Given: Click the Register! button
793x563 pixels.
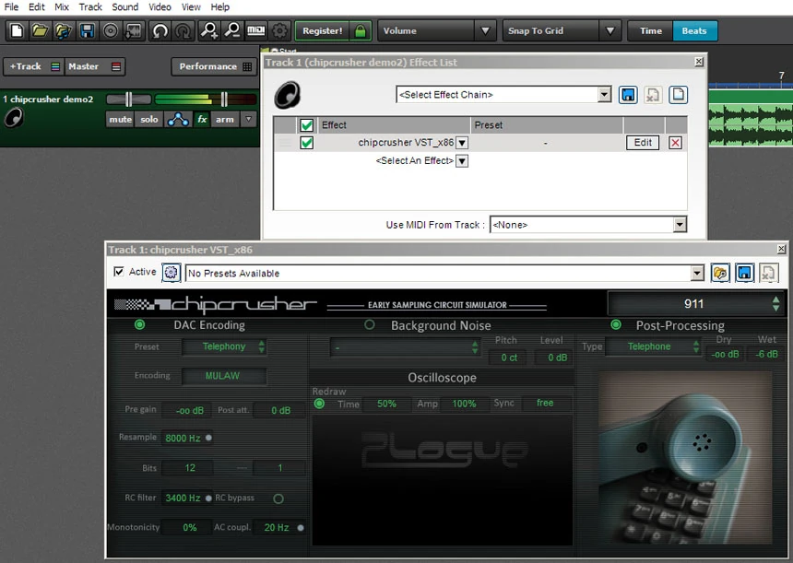Looking at the screenshot, I should click(x=322, y=30).
